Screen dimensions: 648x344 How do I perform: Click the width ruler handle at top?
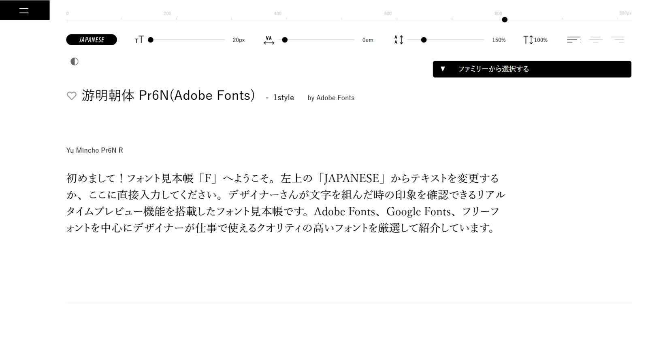(505, 20)
